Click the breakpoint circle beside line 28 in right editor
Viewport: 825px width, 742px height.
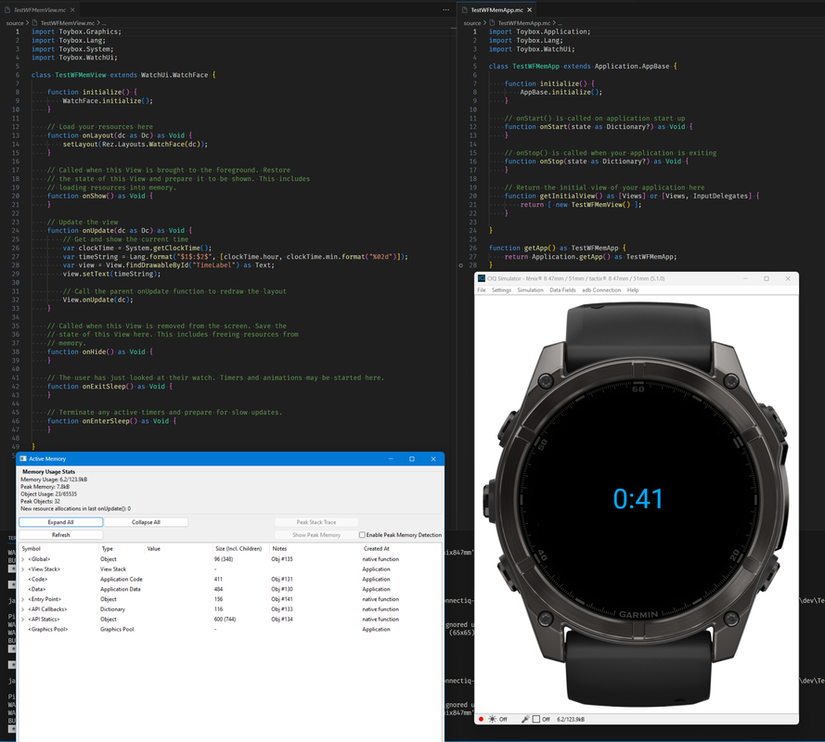click(461, 265)
